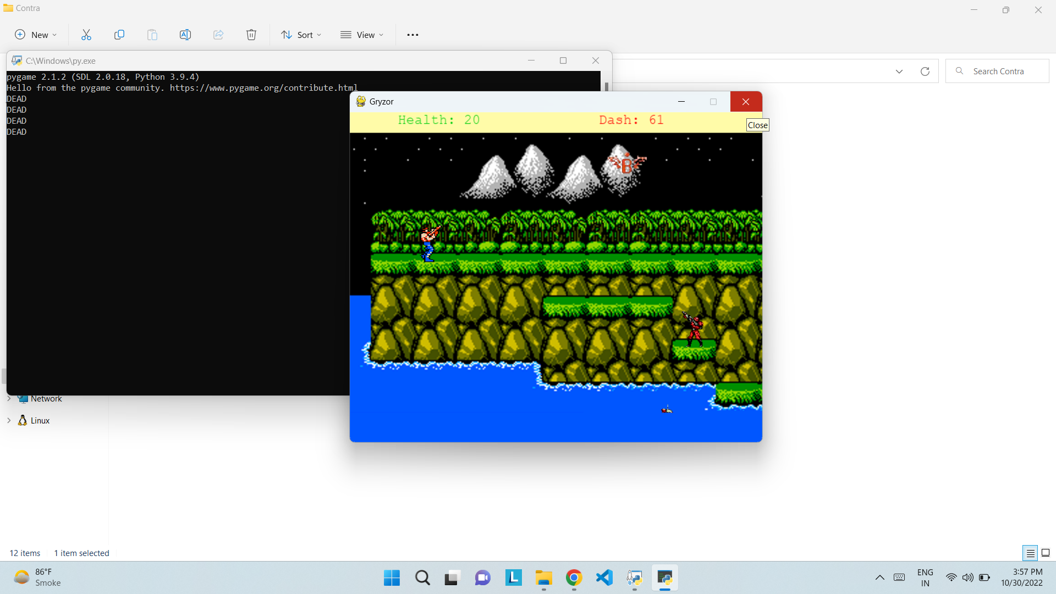The height and width of the screenshot is (594, 1056).
Task: Expand the Linux tree node
Action: 9,420
